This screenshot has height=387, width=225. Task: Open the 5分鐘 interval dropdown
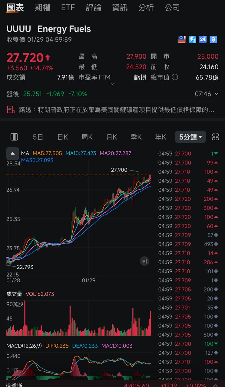coord(190,137)
